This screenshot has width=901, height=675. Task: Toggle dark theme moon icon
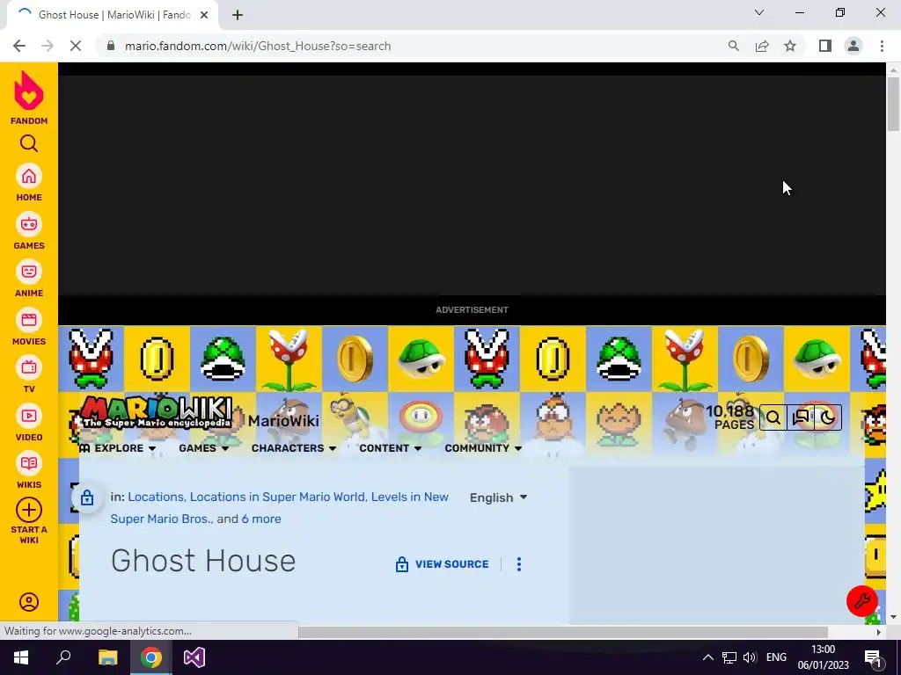click(828, 417)
